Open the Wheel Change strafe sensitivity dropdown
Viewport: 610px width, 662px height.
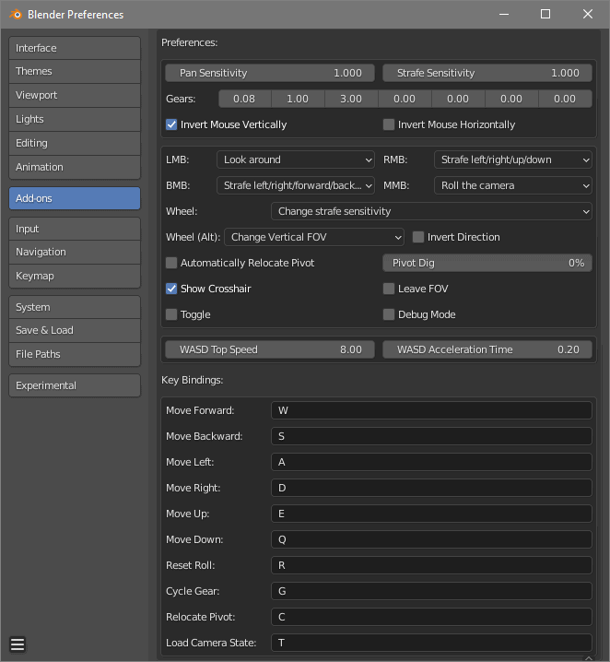pyautogui.click(x=431, y=211)
